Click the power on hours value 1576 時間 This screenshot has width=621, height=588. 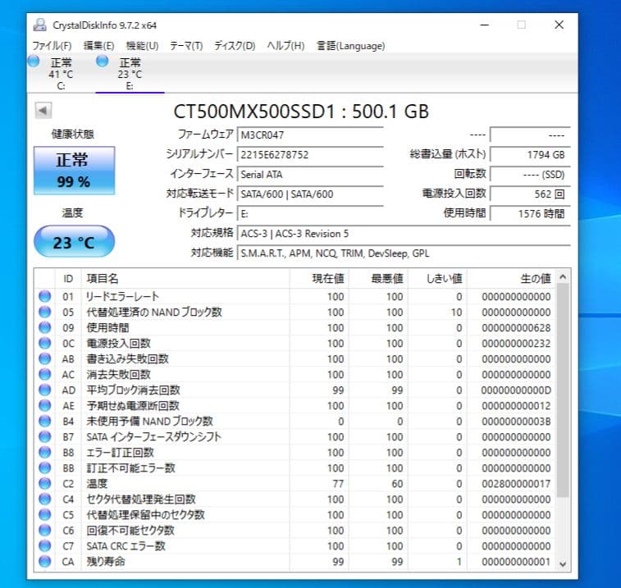point(530,214)
